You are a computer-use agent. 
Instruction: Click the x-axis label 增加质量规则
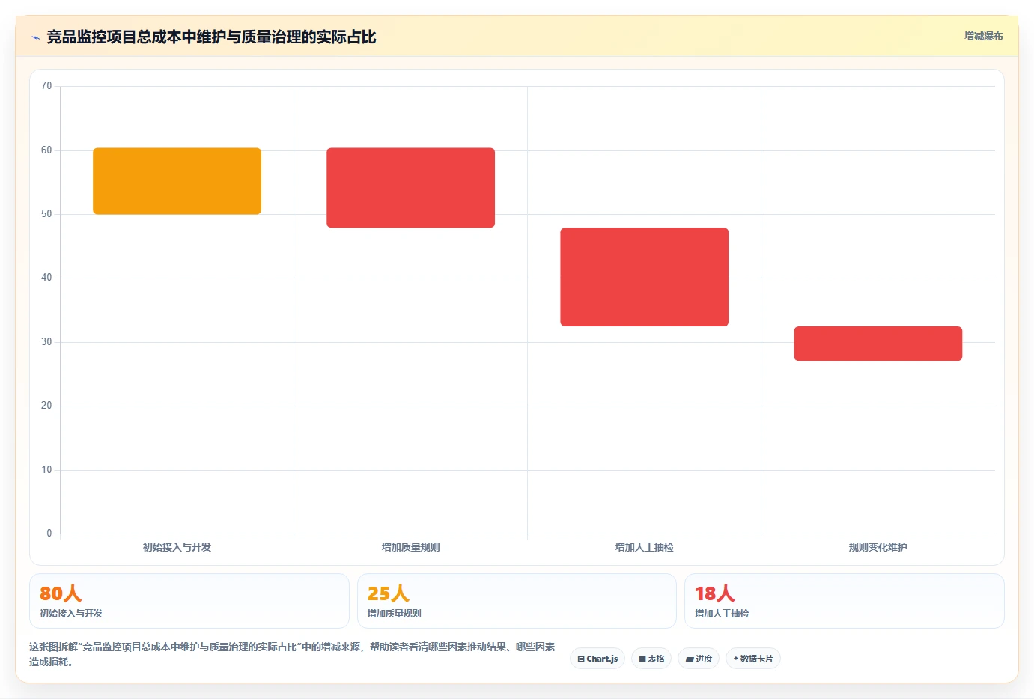tap(410, 547)
